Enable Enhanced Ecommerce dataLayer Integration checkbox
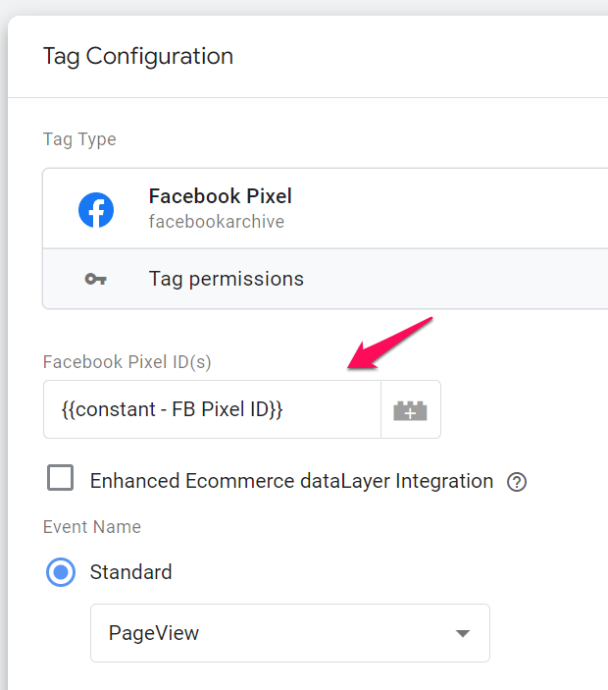 [61, 479]
